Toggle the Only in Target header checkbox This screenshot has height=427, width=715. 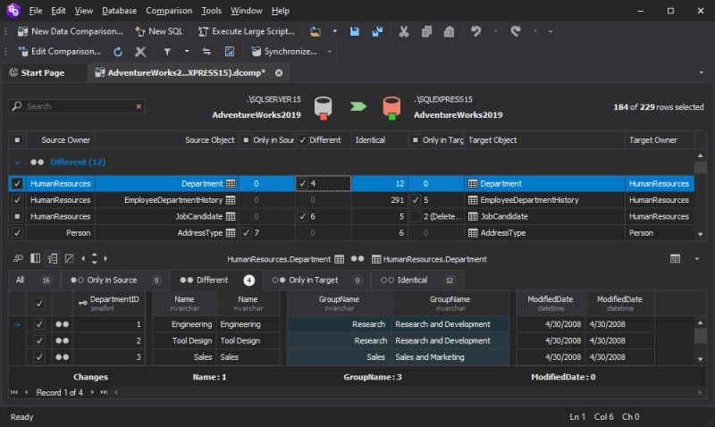tap(415, 140)
